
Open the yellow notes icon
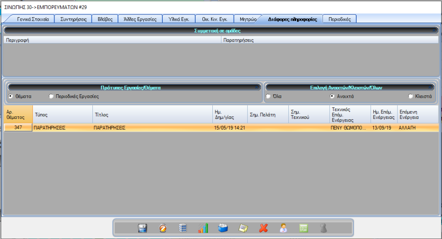pos(243,228)
